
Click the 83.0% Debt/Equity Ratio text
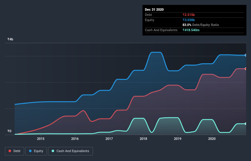(201, 25)
